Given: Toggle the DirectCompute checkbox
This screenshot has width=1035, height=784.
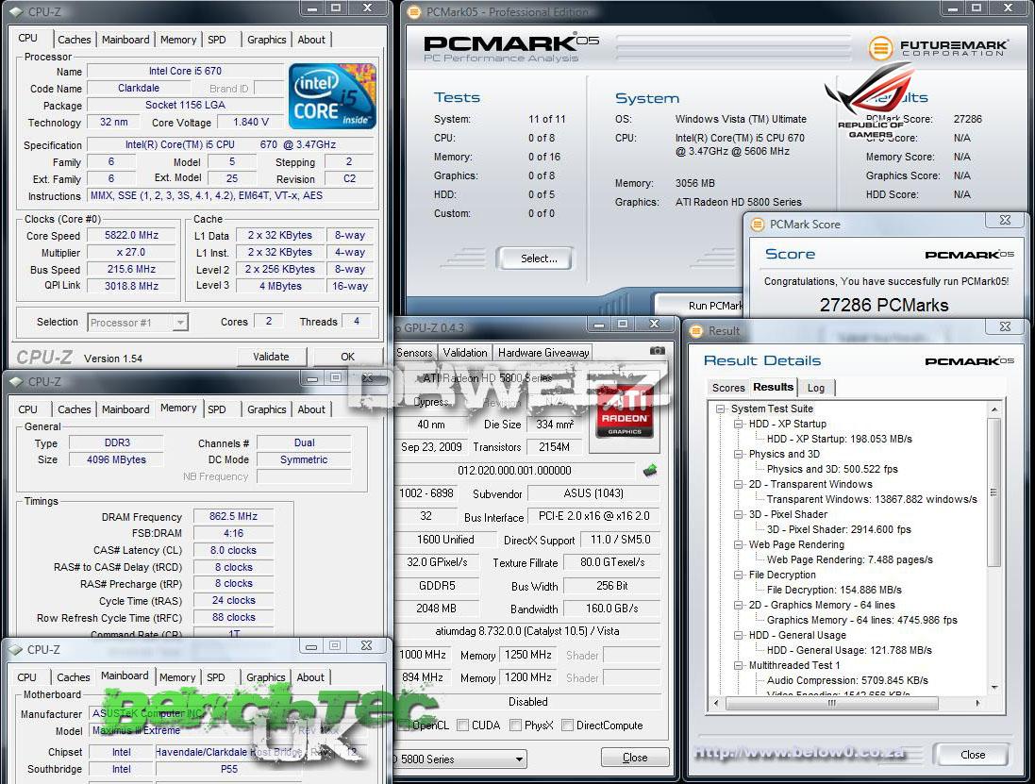Looking at the screenshot, I should tap(567, 726).
